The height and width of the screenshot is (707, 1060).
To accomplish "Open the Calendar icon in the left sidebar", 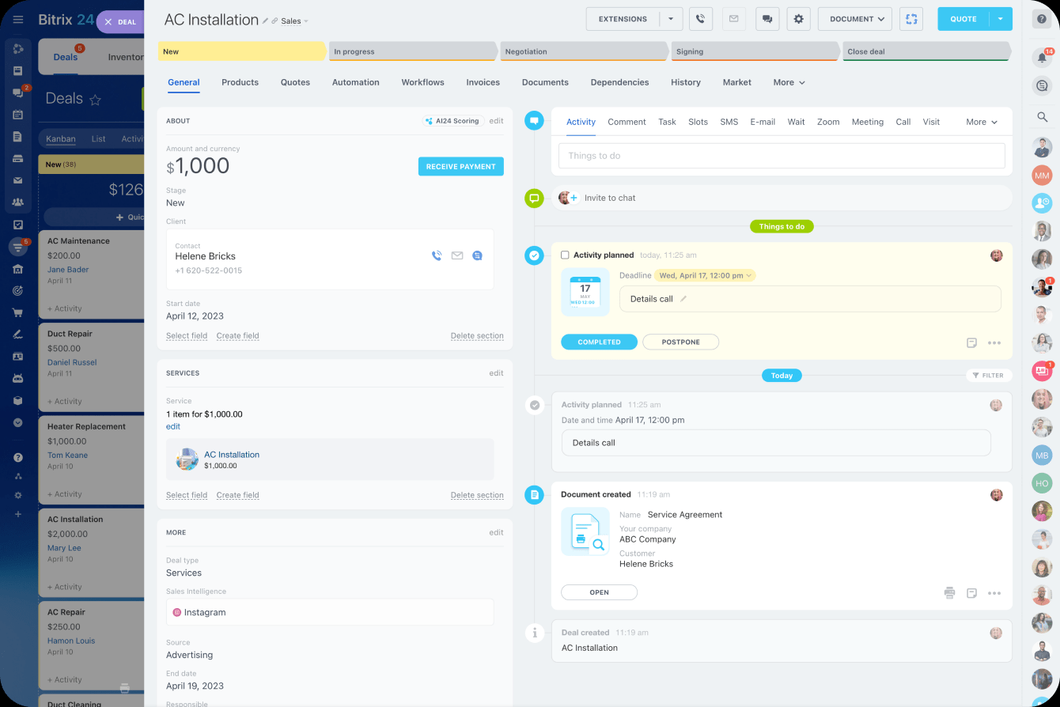I will (x=17, y=115).
